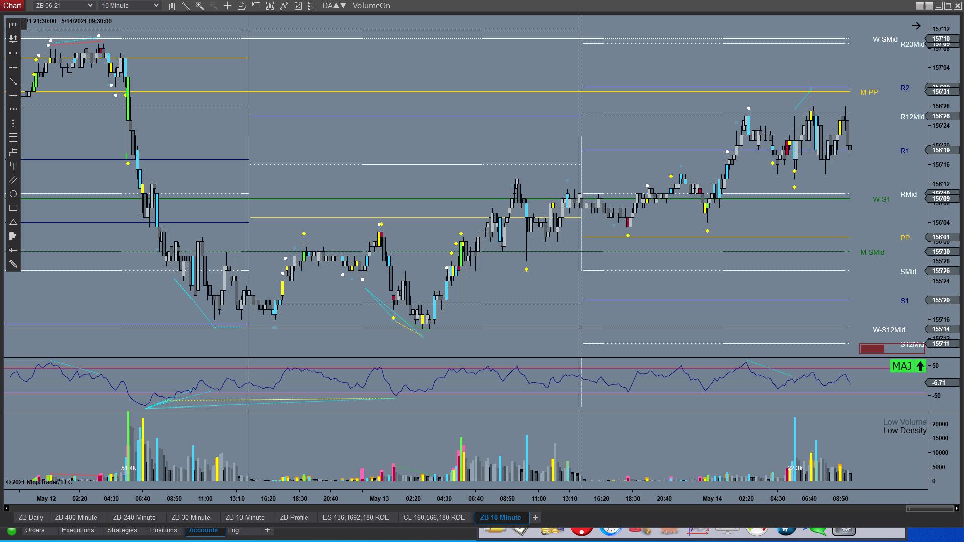964x542 pixels.
Task: Click the zoom in magnifier icon
Action: 200,6
